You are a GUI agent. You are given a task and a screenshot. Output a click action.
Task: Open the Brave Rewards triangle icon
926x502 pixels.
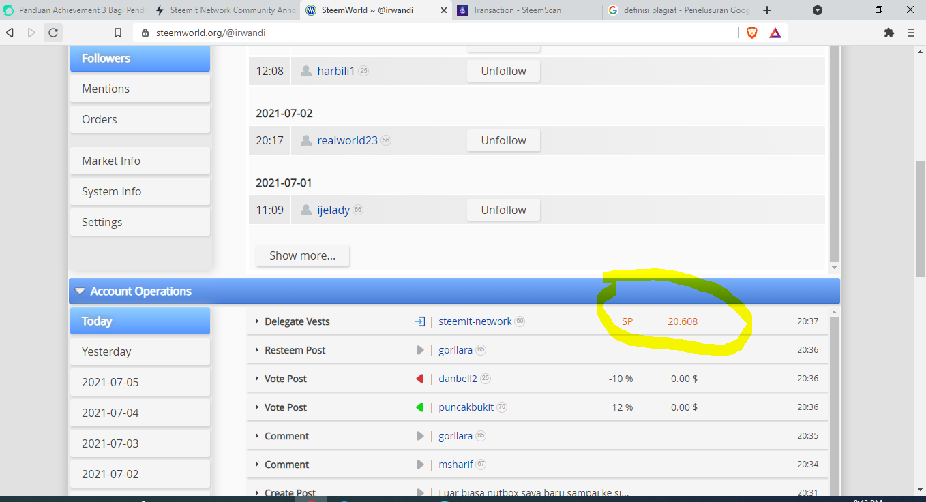point(775,33)
